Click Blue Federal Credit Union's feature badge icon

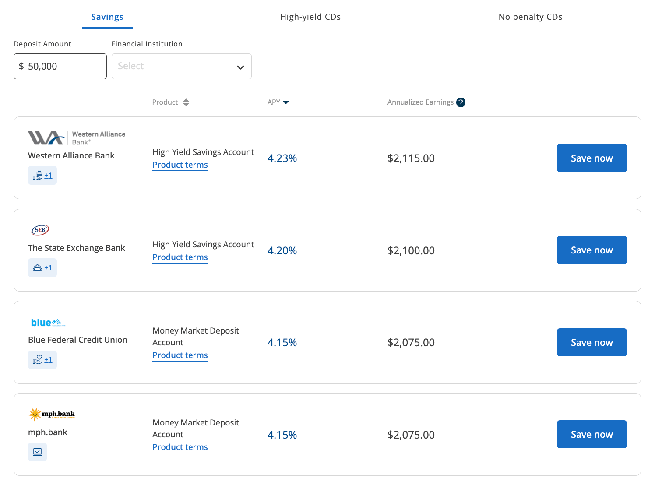click(38, 360)
